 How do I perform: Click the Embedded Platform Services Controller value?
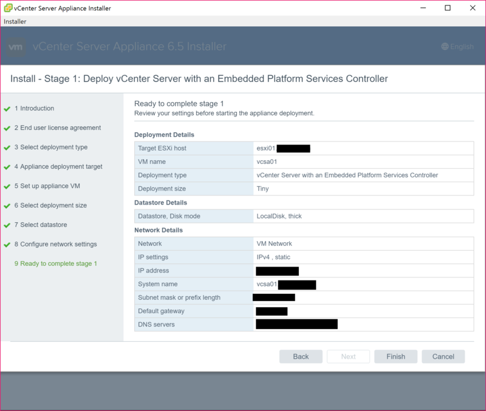pyautogui.click(x=347, y=175)
